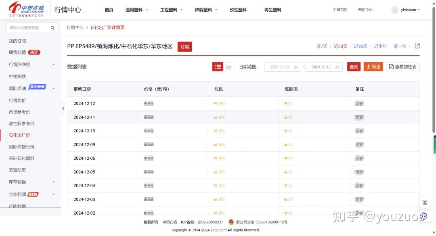This screenshot has height=236, width=436.
Task: Click the page vertical scrollbar
Action: [434, 69]
